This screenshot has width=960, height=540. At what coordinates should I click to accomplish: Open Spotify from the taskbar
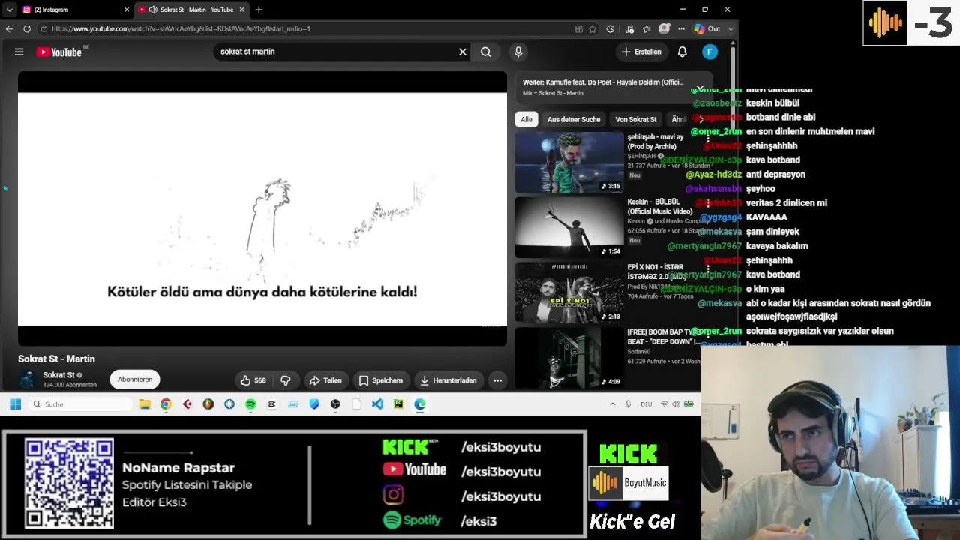pyautogui.click(x=250, y=404)
